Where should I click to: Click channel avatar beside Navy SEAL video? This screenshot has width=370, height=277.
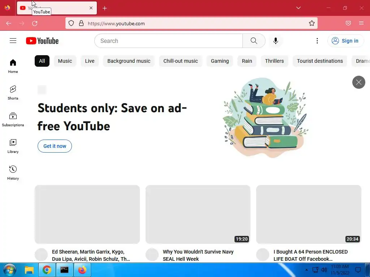152,255
